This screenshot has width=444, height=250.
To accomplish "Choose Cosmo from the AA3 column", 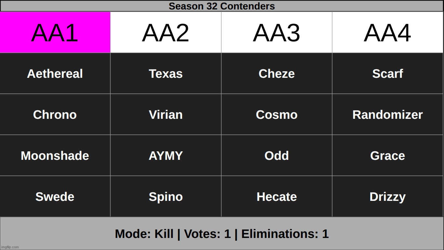I will (x=277, y=114).
